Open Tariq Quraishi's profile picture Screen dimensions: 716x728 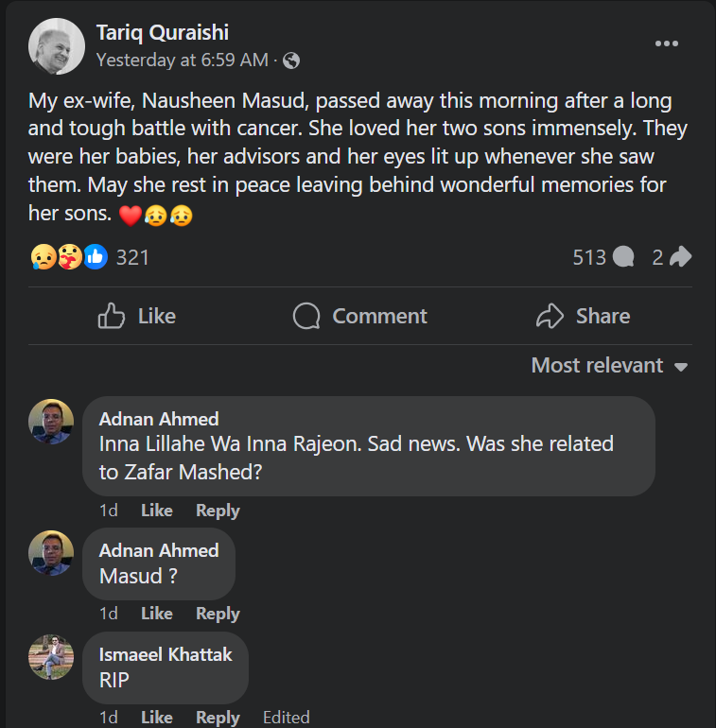click(x=57, y=46)
